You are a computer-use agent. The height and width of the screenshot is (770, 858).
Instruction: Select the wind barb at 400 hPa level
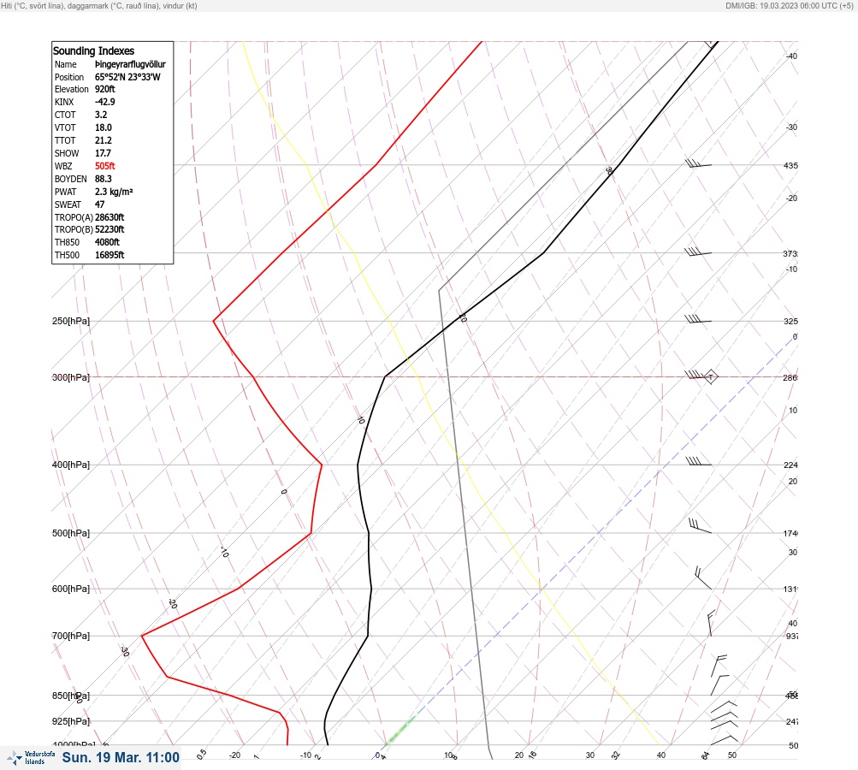click(x=699, y=462)
